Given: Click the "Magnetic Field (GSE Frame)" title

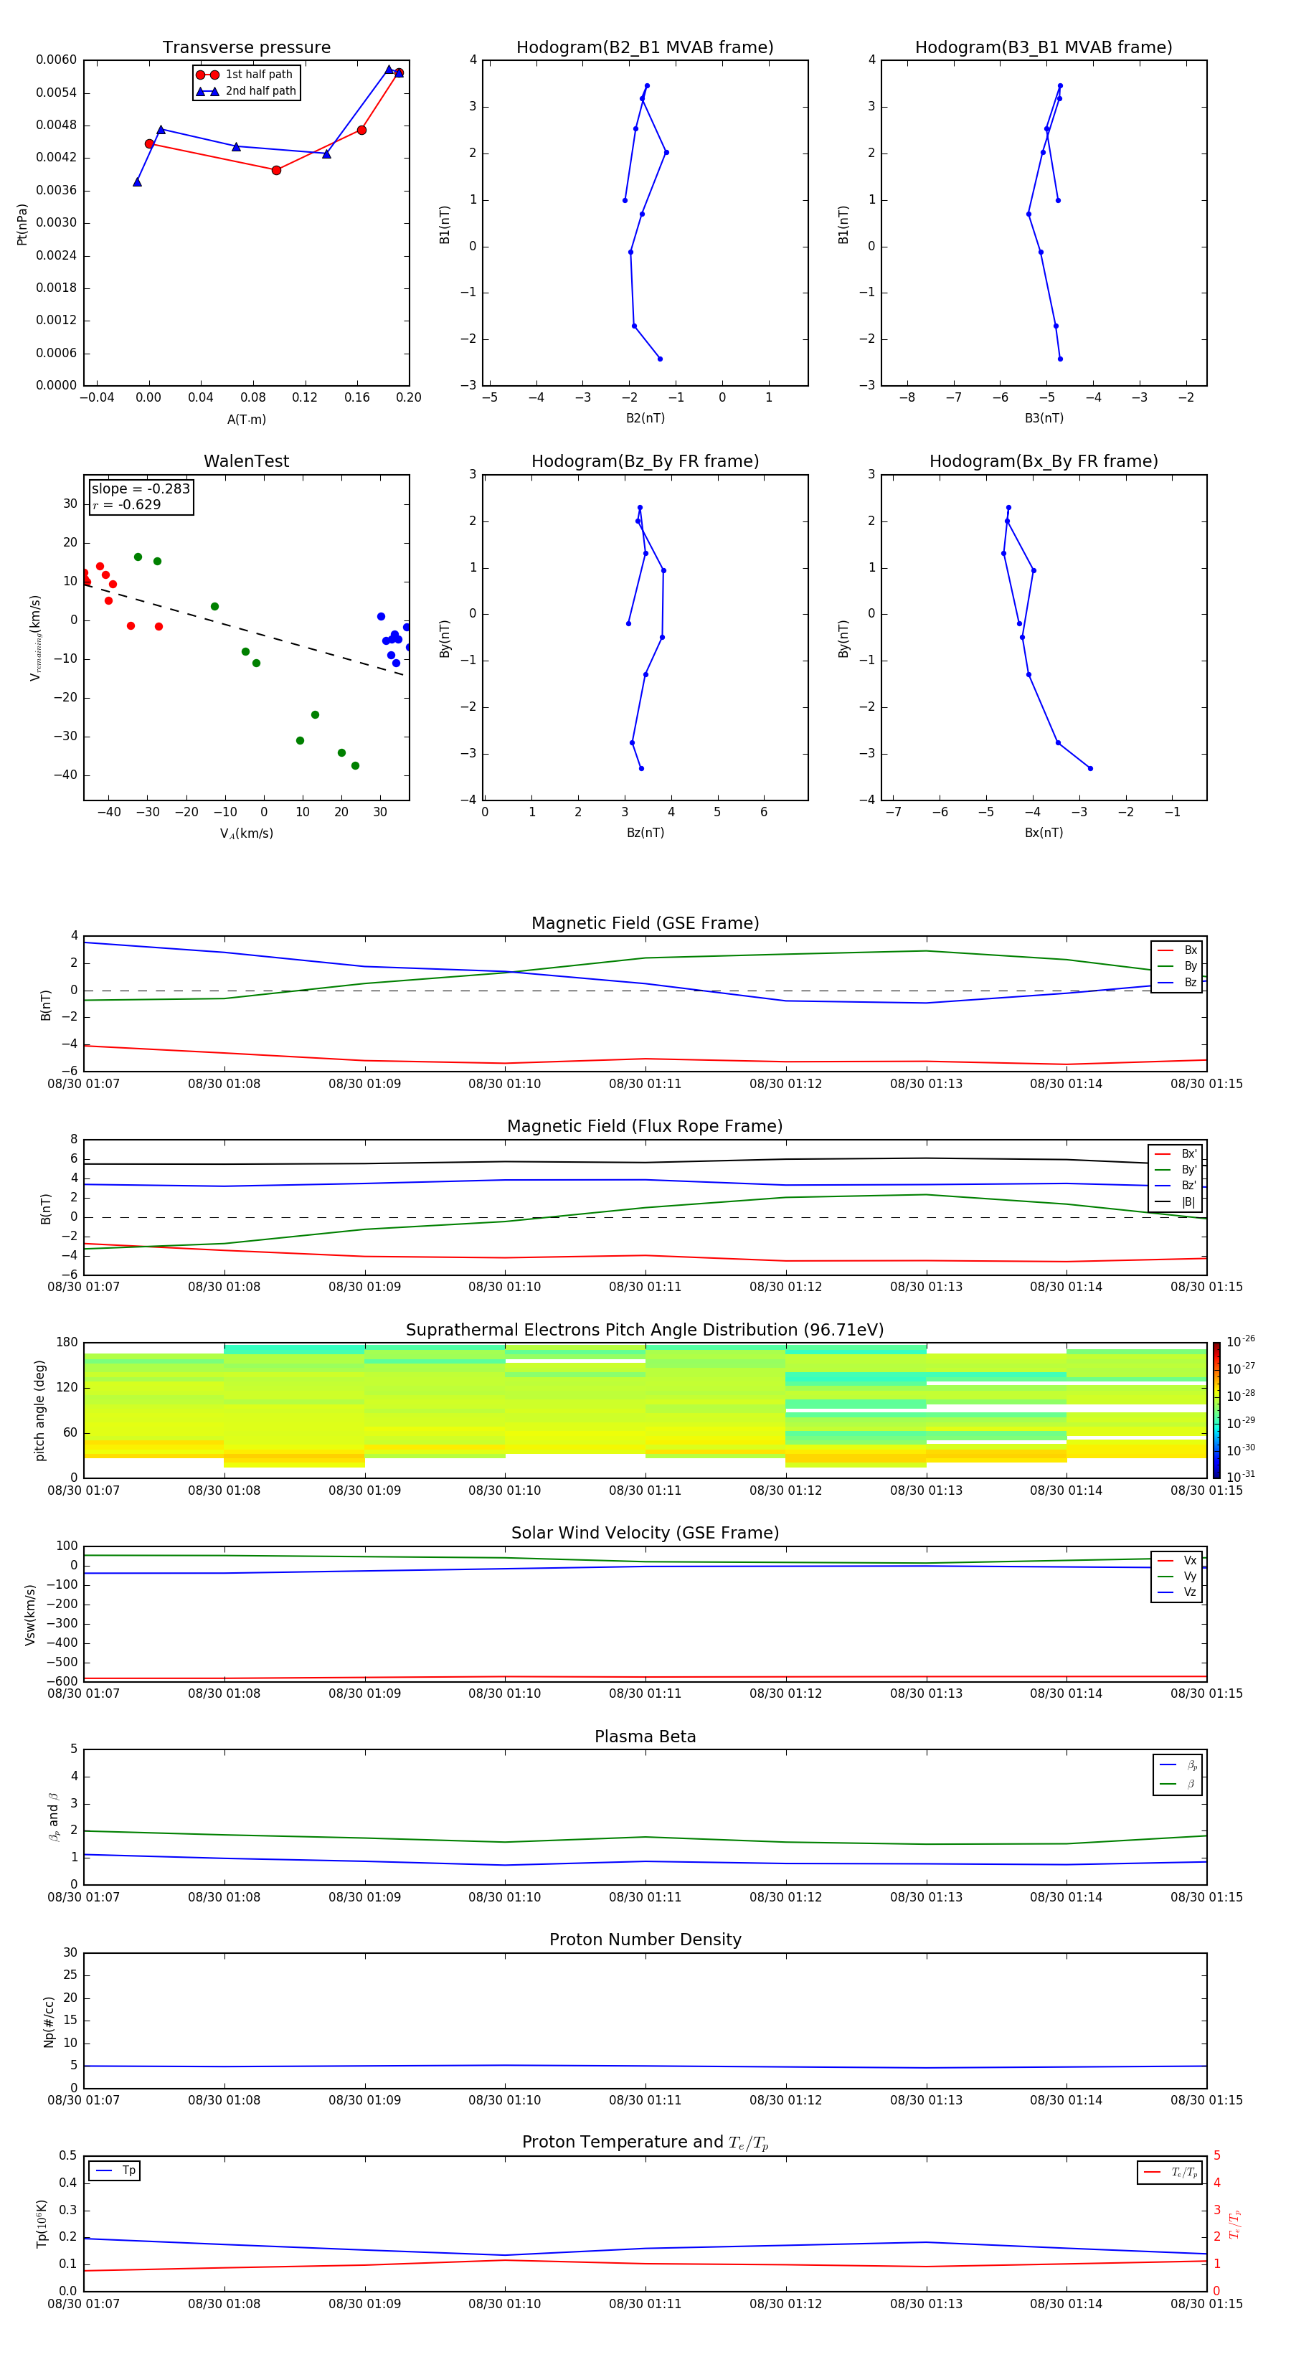Looking at the screenshot, I should [645, 923].
